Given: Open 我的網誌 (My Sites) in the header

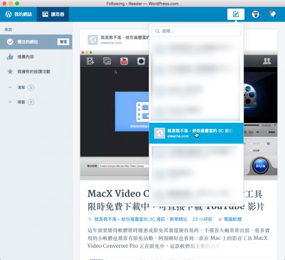Looking at the screenshot, I should pyautogui.click(x=18, y=14).
